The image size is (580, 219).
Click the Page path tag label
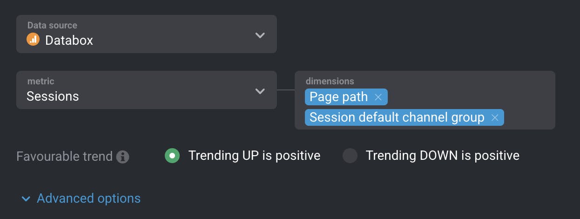click(x=338, y=97)
